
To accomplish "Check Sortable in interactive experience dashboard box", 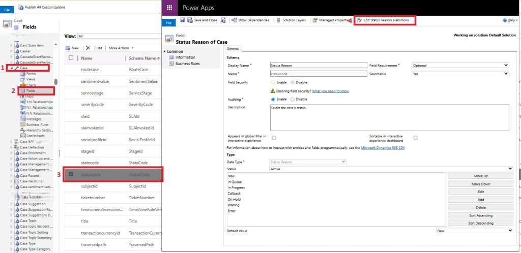I will [416, 138].
